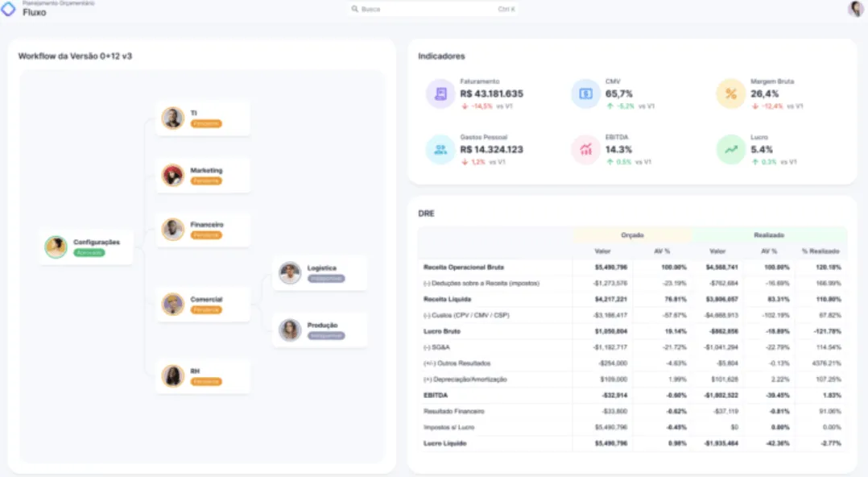This screenshot has height=477, width=868.
Task: Select the Configurações workflow node
Action: [86, 247]
